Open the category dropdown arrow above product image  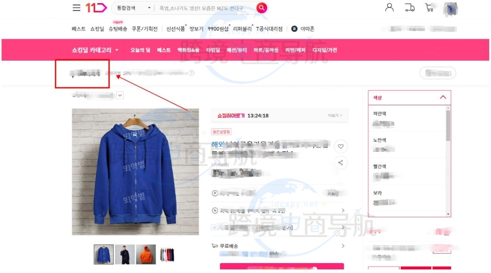click(120, 95)
